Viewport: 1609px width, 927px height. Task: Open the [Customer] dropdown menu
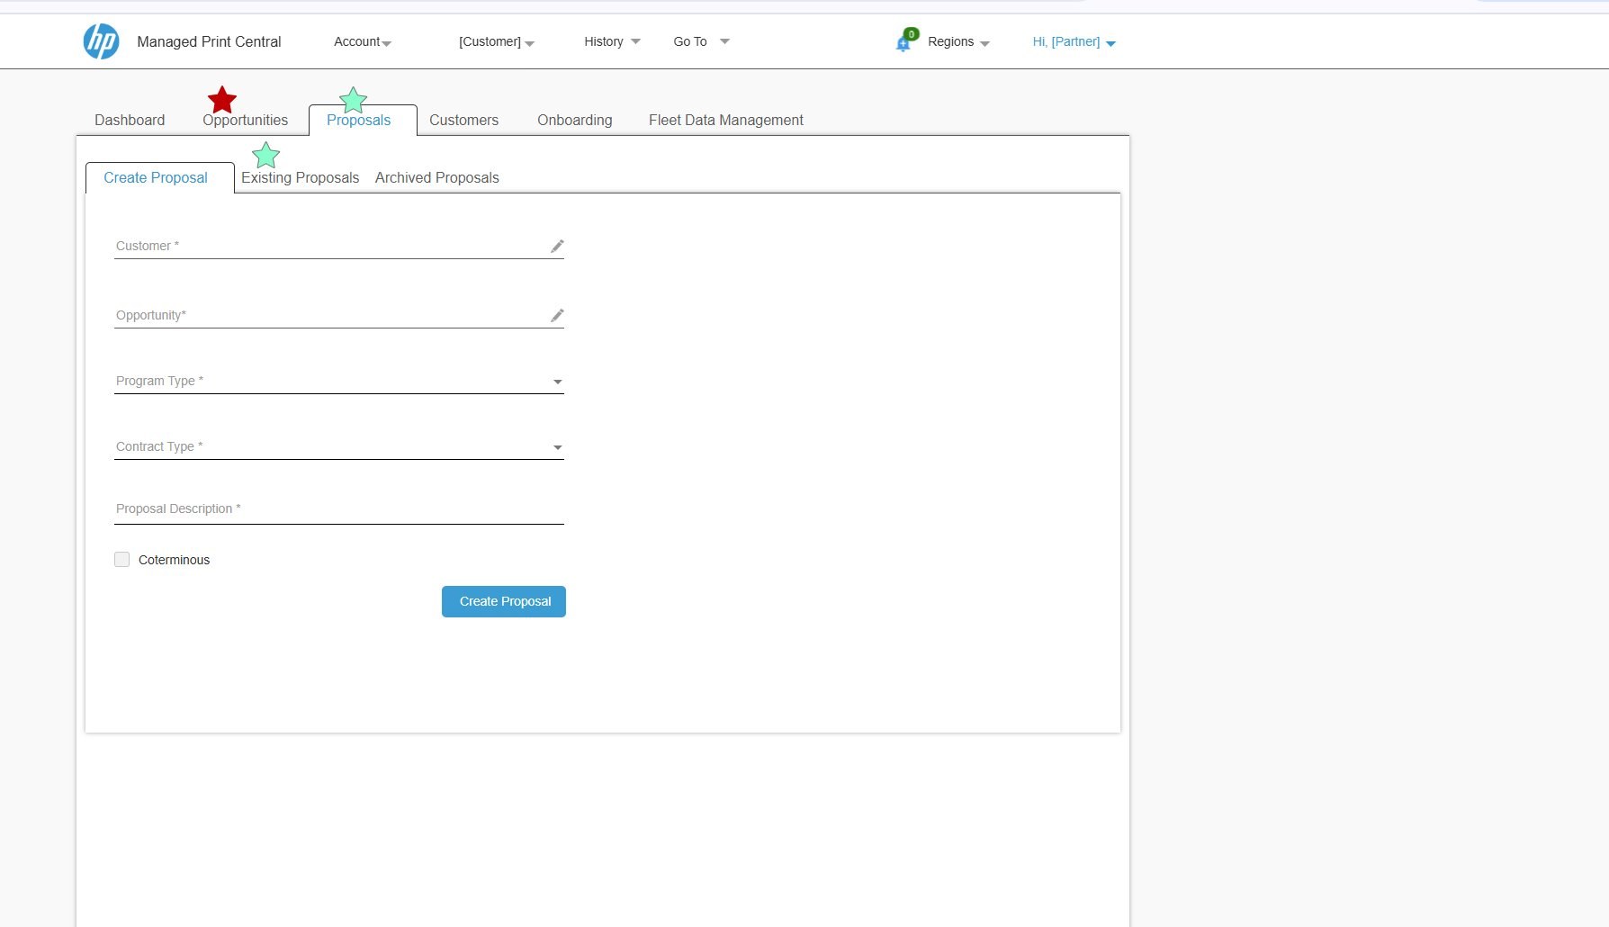pyautogui.click(x=497, y=42)
